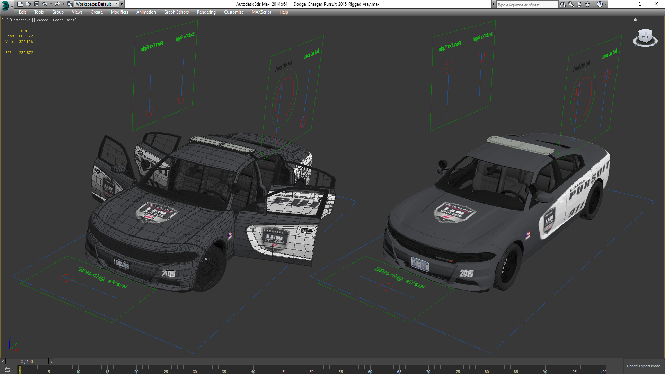
Task: Open the Animation menu
Action: (146, 12)
